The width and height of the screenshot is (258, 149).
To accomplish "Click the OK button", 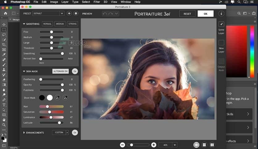I will 206,14.
